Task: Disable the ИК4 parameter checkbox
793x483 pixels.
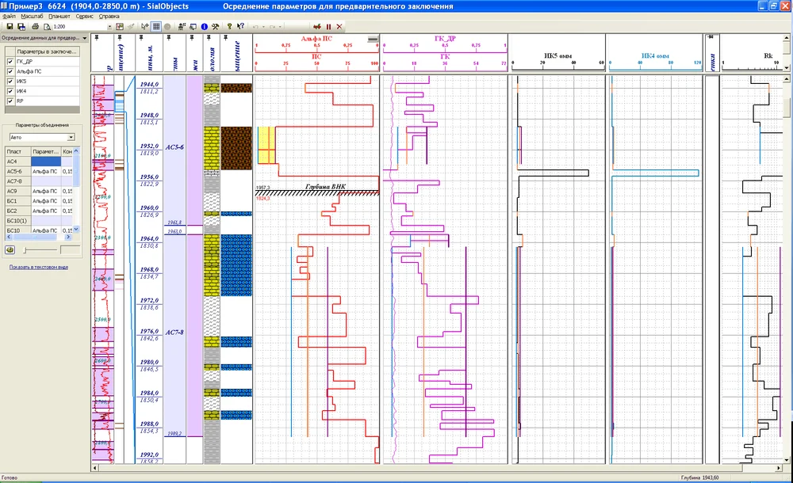Action: click(x=10, y=91)
